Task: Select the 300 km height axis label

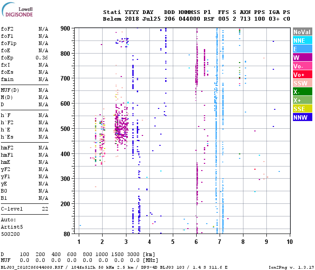Action: pos(65,179)
